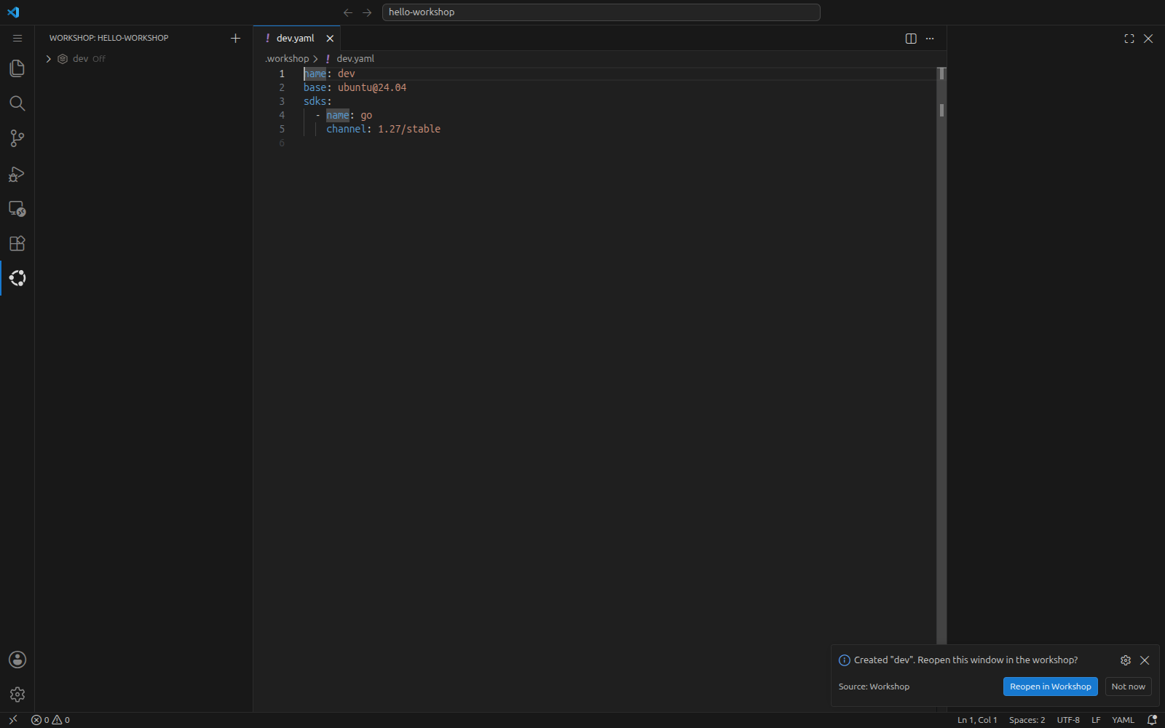Click 'Source: Workshop' text in notification
This screenshot has height=728, width=1165.
pos(874,687)
